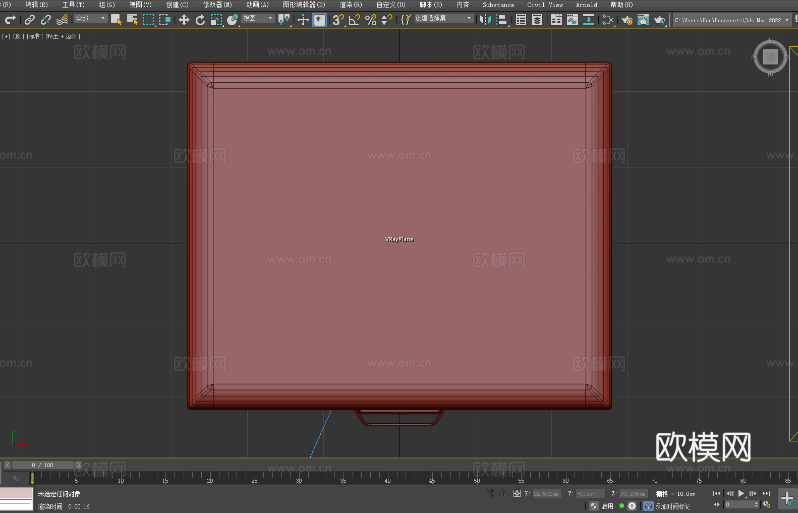Screen dimensions: 798x513
Task: Open Render Setup teapot-gear icon
Action: pyautogui.click(x=627, y=20)
